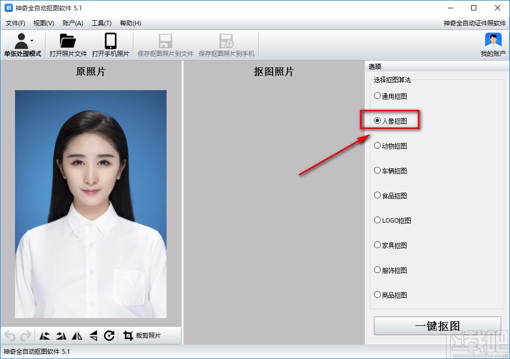Rotate photo right with second rotate icon
This screenshot has width=510, height=359.
pyautogui.click(x=61, y=336)
